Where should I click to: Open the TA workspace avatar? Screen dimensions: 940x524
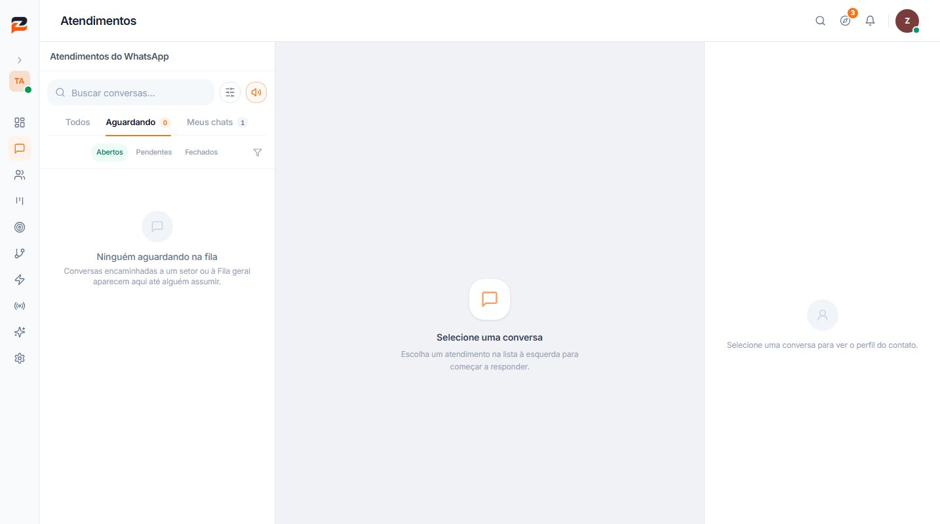pyautogui.click(x=20, y=81)
